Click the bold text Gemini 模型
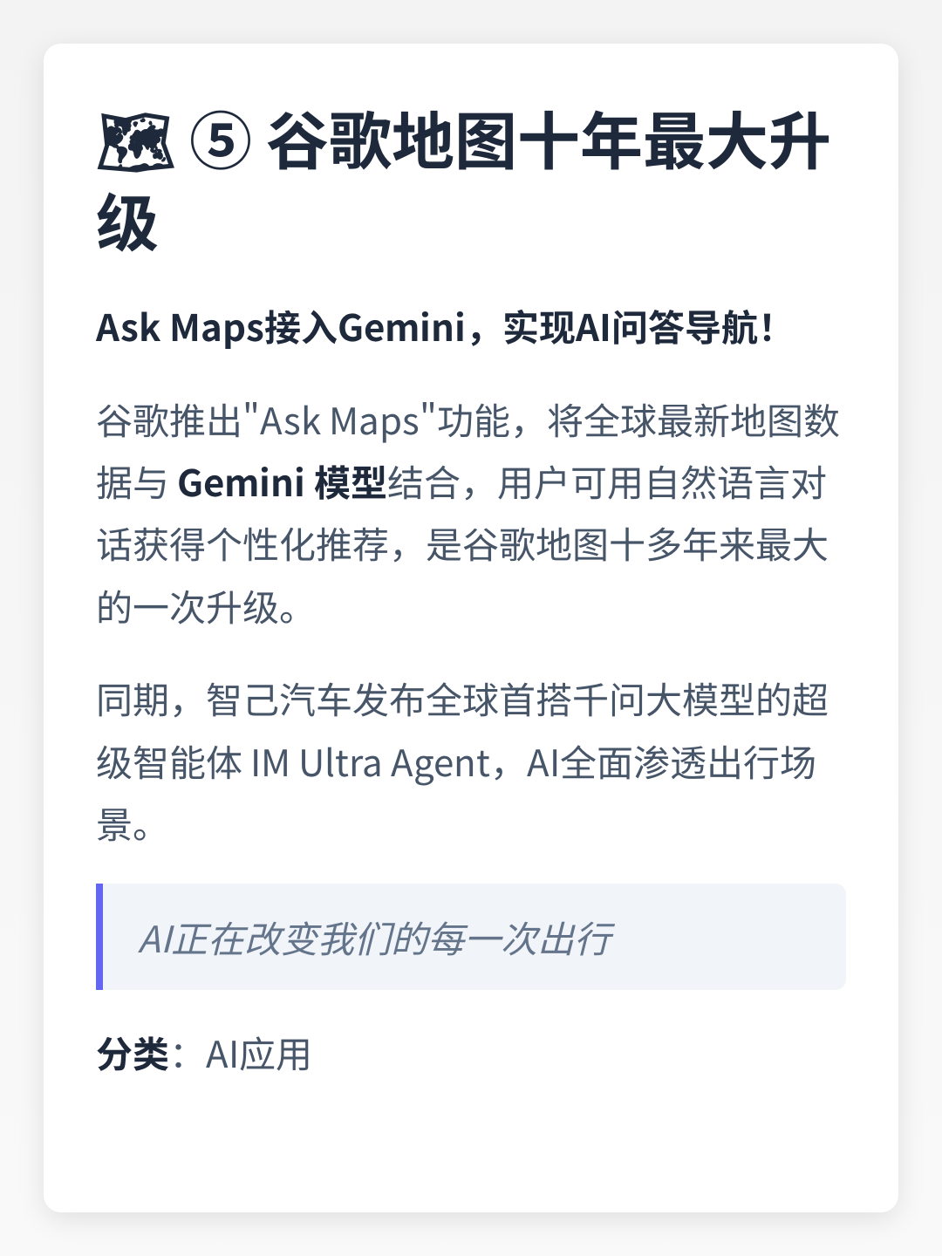The image size is (942, 1256). click(x=282, y=482)
